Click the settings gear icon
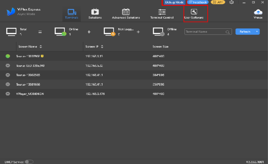The height and width of the screenshot is (164, 268). tap(232, 2)
